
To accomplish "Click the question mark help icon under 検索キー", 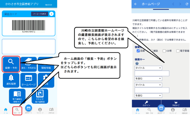I will (137, 63).
